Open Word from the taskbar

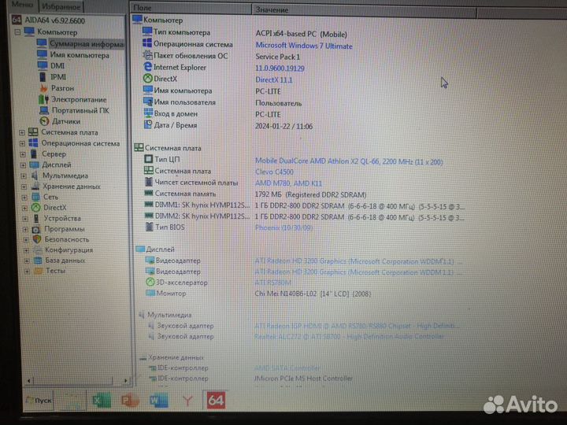[159, 401]
